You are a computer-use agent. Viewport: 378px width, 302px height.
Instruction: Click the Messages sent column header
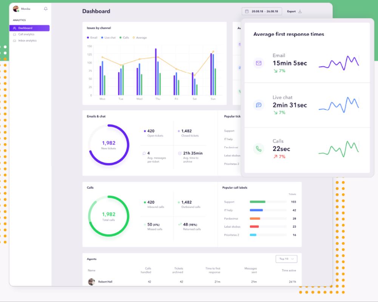pyautogui.click(x=251, y=270)
